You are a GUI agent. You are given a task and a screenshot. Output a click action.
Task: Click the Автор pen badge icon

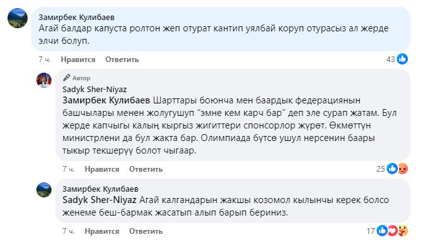point(67,78)
